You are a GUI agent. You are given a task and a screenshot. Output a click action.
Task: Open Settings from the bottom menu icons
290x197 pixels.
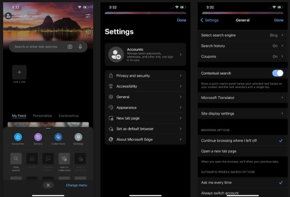(x=78, y=137)
